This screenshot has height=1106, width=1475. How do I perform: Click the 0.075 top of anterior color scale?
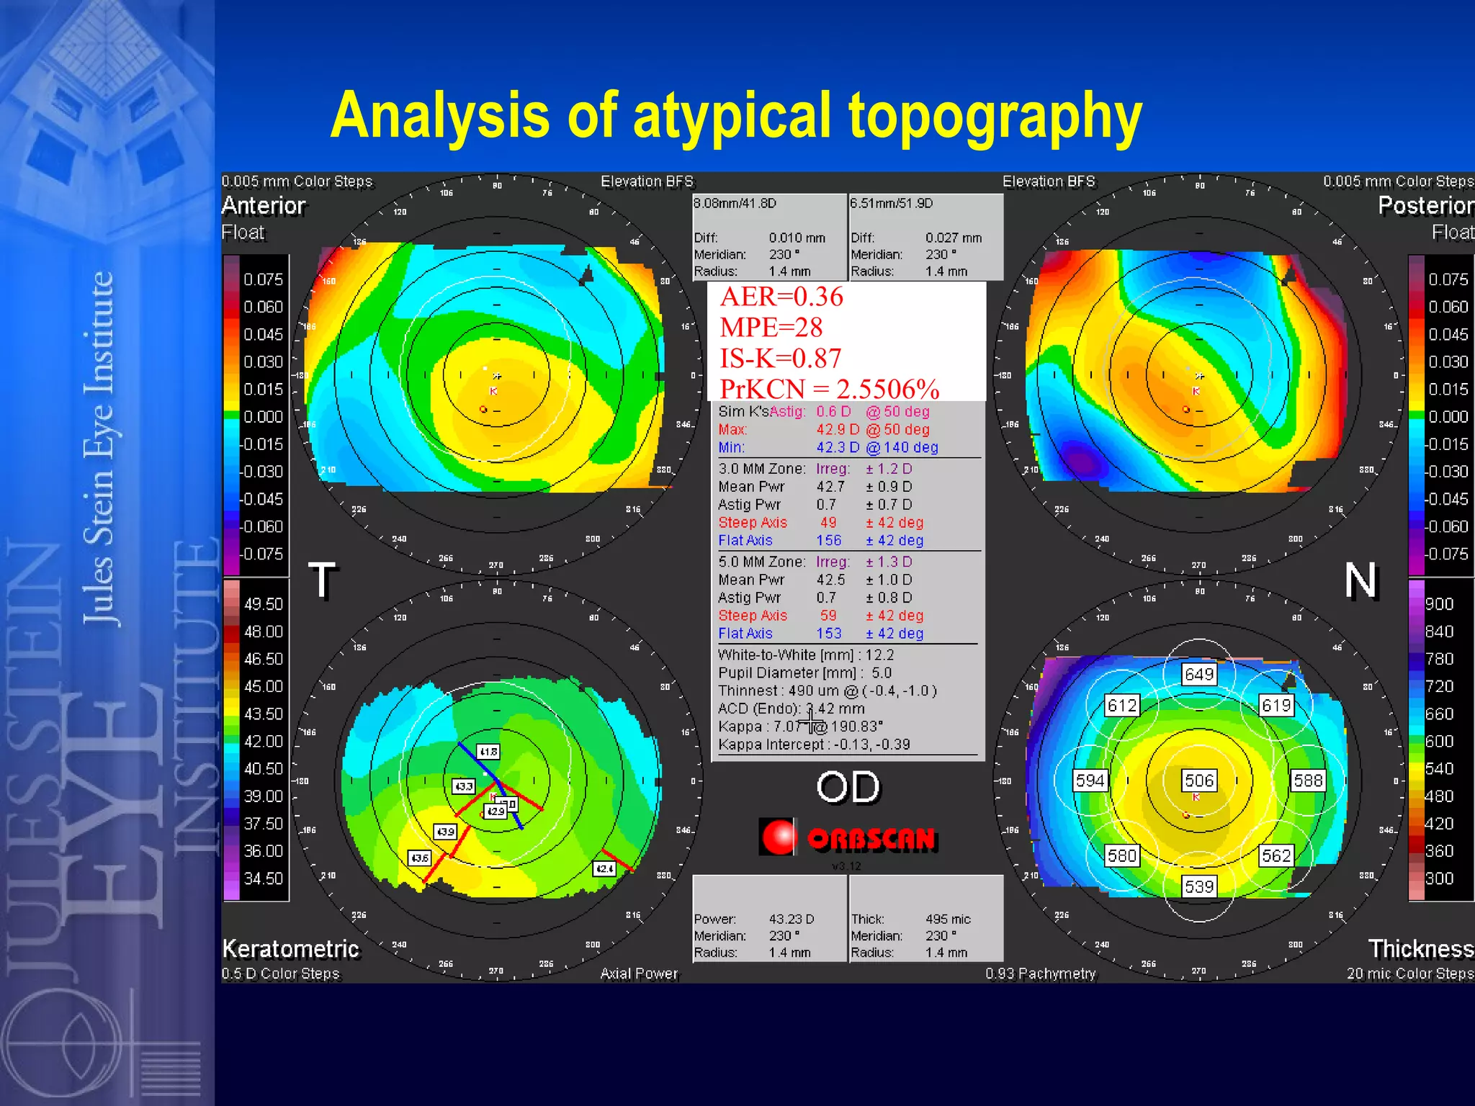(263, 279)
